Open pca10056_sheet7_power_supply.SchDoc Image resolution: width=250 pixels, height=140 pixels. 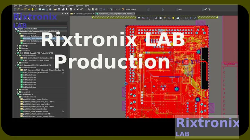39,116
